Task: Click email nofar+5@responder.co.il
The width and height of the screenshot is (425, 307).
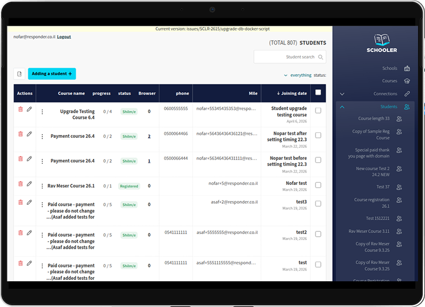Action: pos(233,183)
